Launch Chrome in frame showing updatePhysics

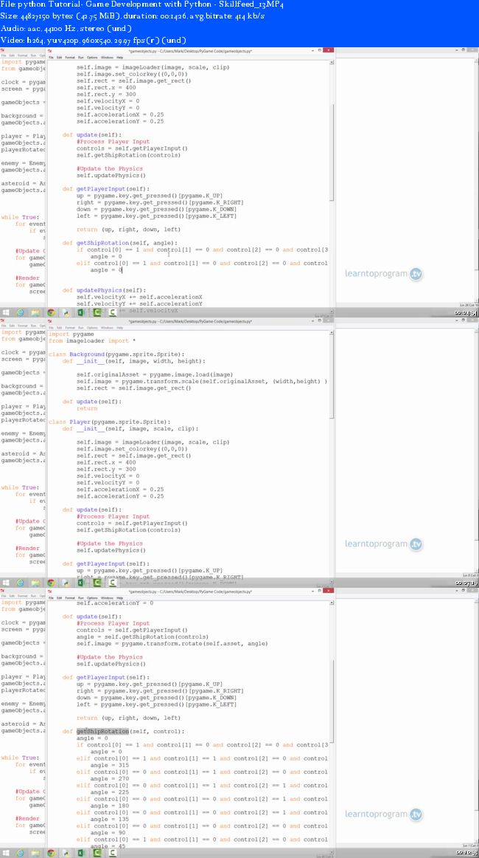(50, 312)
